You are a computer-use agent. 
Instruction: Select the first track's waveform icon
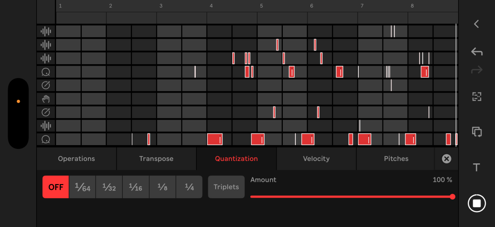pos(46,31)
